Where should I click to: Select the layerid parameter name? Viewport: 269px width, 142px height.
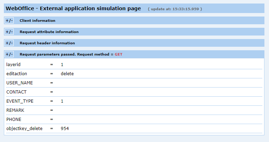(14, 65)
